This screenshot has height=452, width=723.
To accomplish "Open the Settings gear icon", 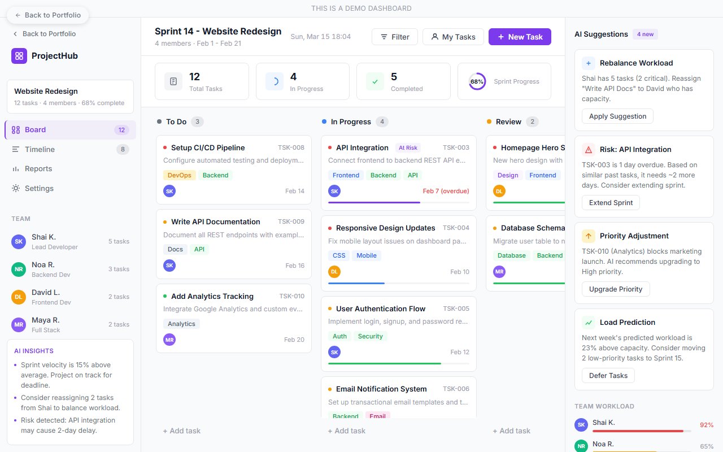I will point(17,188).
